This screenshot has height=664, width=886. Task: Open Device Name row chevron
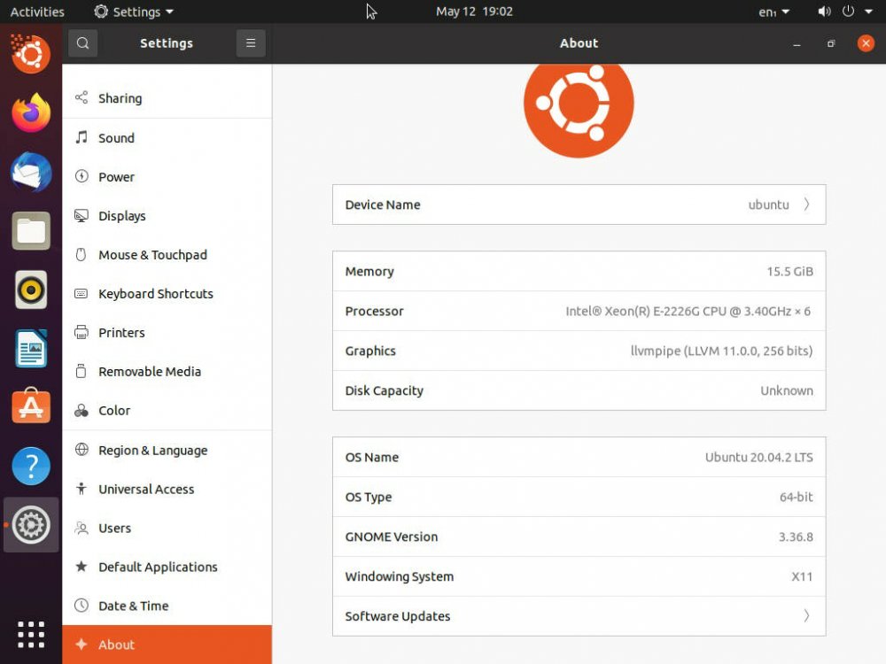pyautogui.click(x=807, y=205)
